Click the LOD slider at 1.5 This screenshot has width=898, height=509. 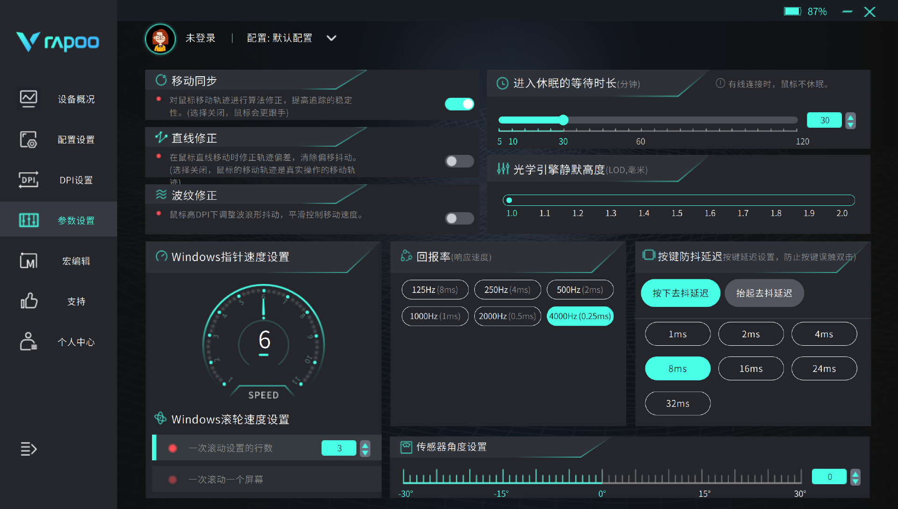point(677,201)
